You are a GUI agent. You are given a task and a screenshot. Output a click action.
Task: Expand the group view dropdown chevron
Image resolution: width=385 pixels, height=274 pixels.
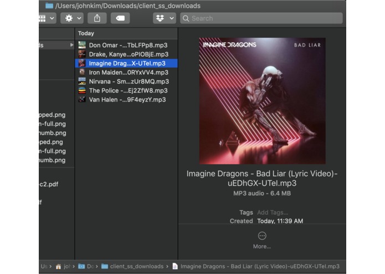coord(52,18)
